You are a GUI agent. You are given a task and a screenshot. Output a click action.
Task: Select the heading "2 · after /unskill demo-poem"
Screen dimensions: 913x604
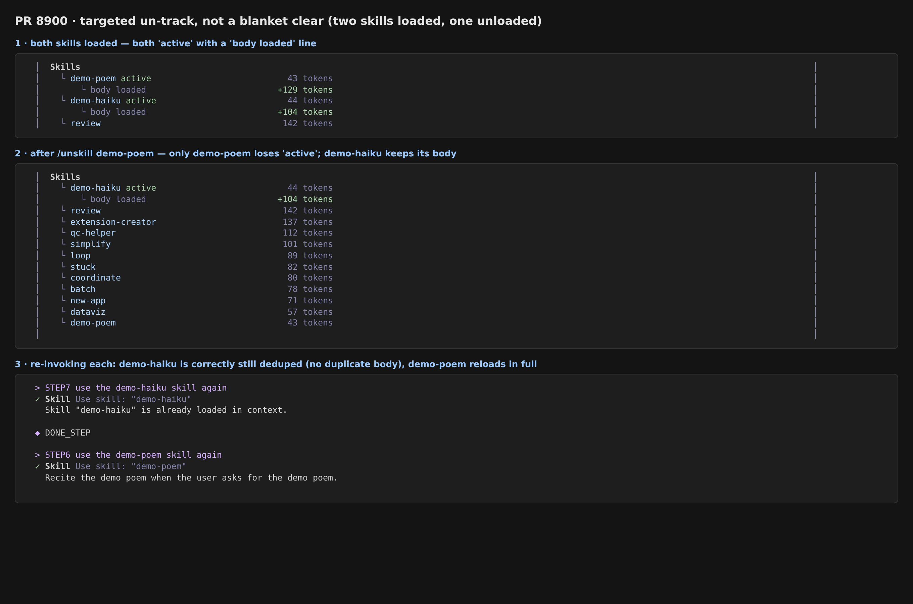tap(235, 153)
